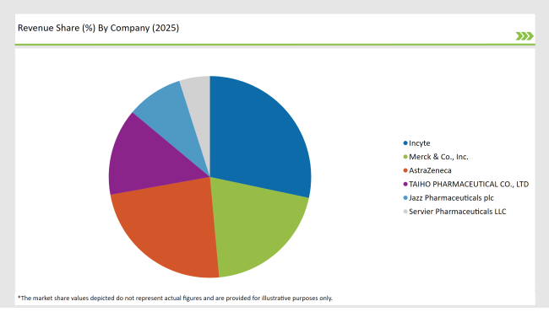
Task: Click the Merck & Co. legend color dot
Action: click(405, 157)
